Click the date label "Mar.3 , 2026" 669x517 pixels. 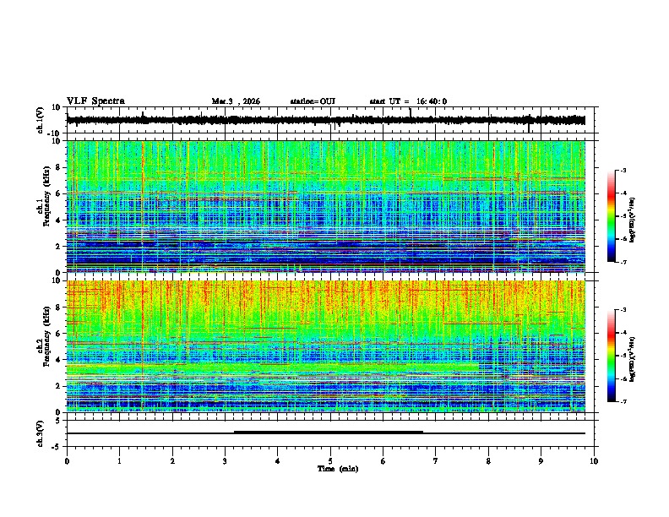[x=236, y=101]
